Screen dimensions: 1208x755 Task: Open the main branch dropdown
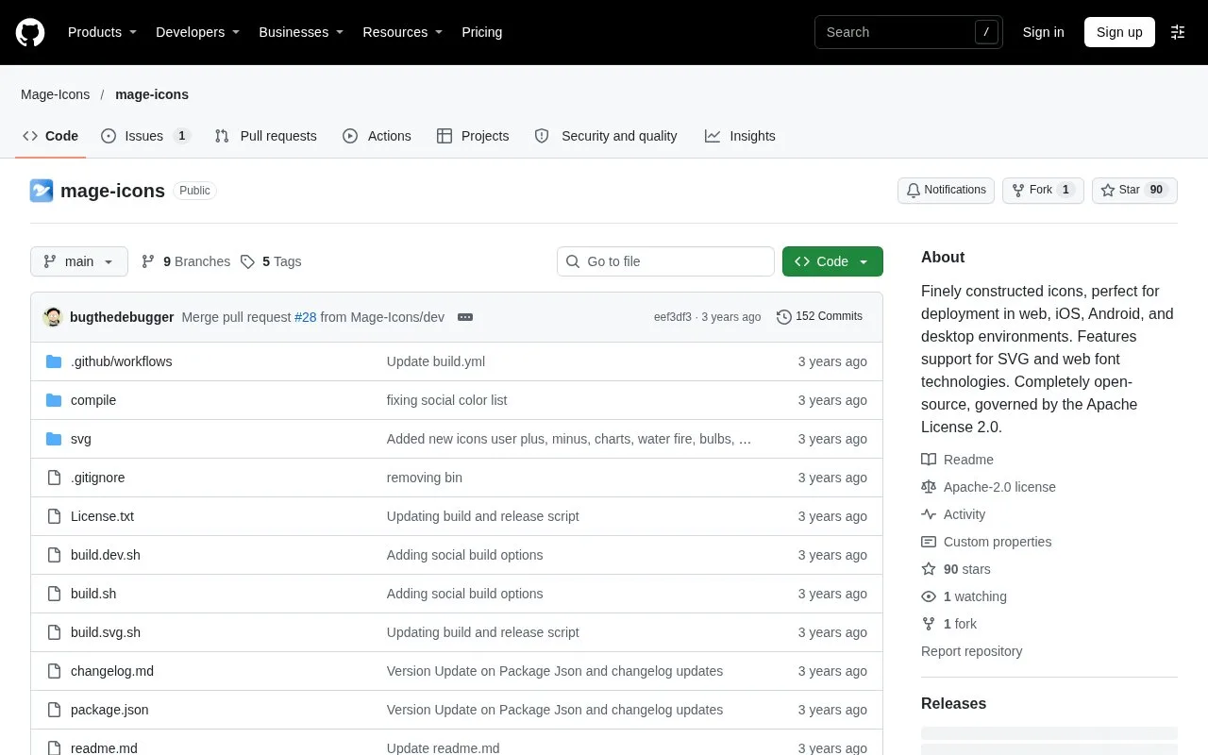79,261
